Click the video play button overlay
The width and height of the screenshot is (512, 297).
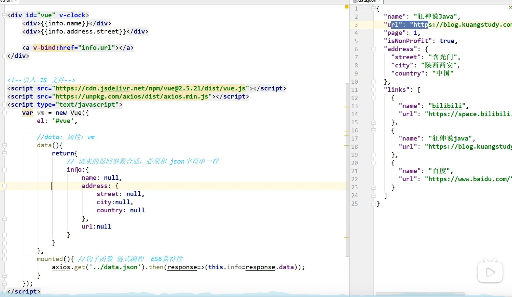click(x=490, y=272)
